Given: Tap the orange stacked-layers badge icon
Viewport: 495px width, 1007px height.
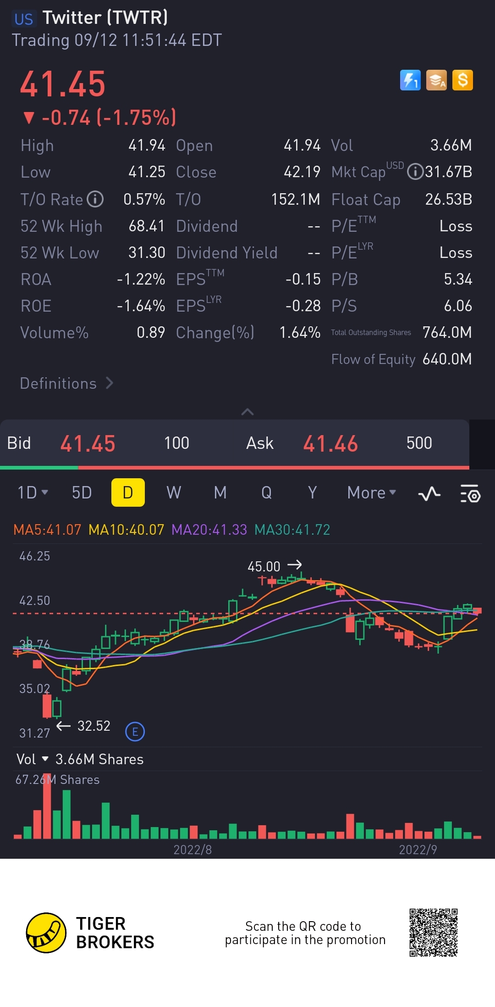Looking at the screenshot, I should pyautogui.click(x=436, y=80).
